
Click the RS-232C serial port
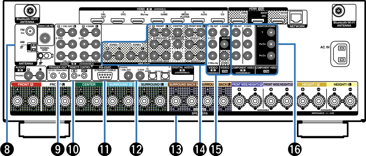click(x=104, y=76)
